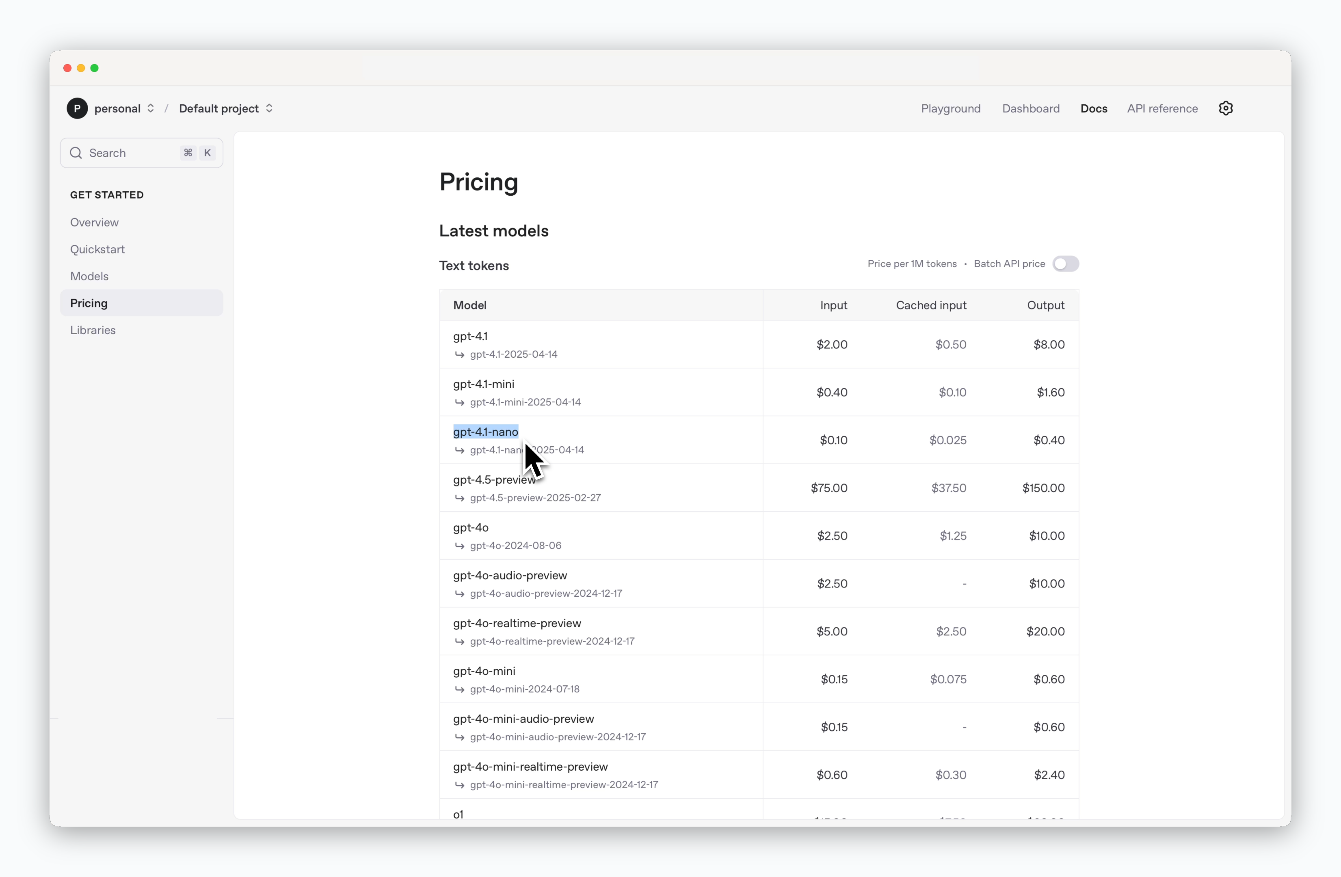Click the arrow icon beside gpt-4o-realtime-preview-2024-12-17

point(460,642)
